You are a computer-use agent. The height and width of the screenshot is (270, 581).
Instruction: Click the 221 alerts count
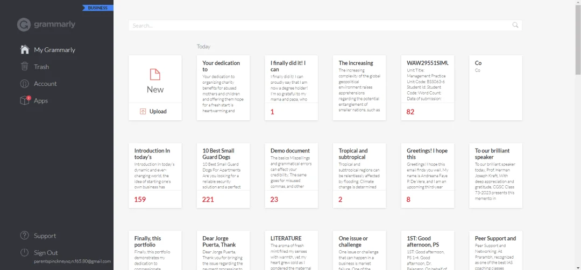pyautogui.click(x=208, y=199)
